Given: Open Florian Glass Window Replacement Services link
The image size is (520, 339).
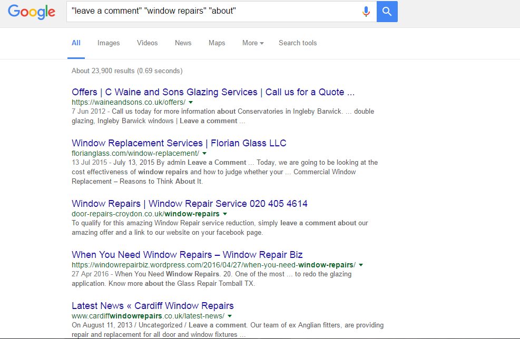Looking at the screenshot, I should [x=179, y=143].
